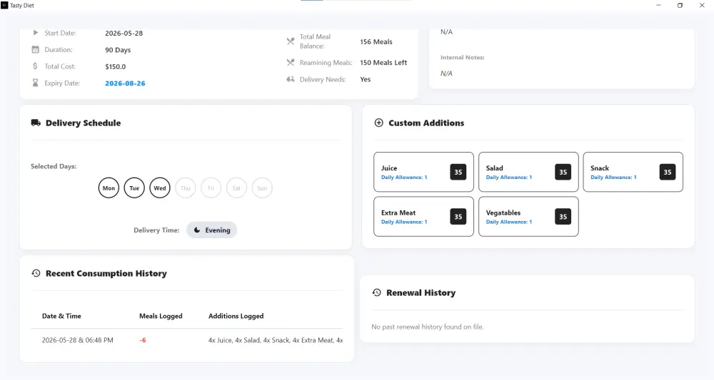This screenshot has height=380, width=714.
Task: Toggle the Tue delivery day circle
Action: 134,188
